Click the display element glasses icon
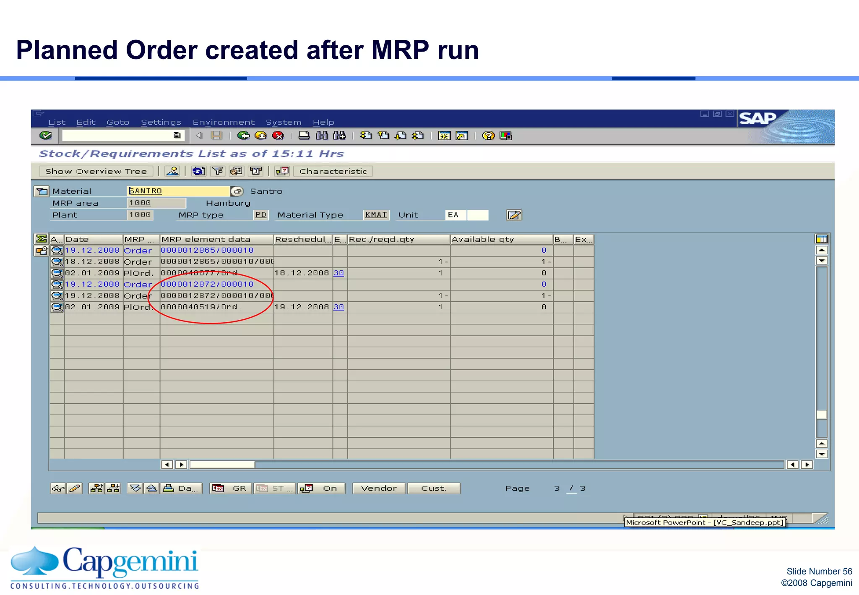 tap(58, 488)
